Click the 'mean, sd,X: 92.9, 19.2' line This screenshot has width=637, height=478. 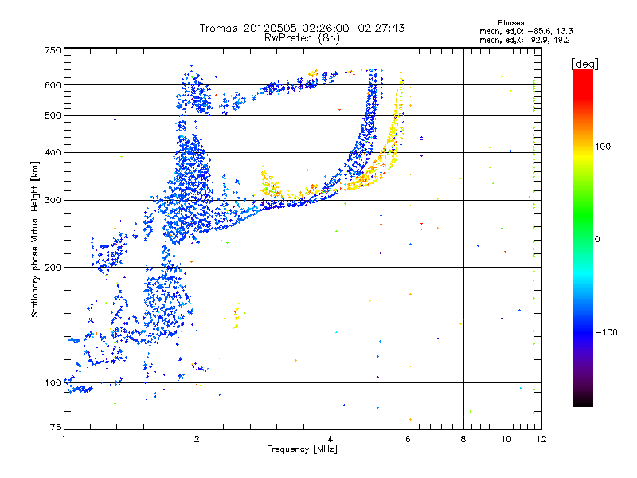525,41
